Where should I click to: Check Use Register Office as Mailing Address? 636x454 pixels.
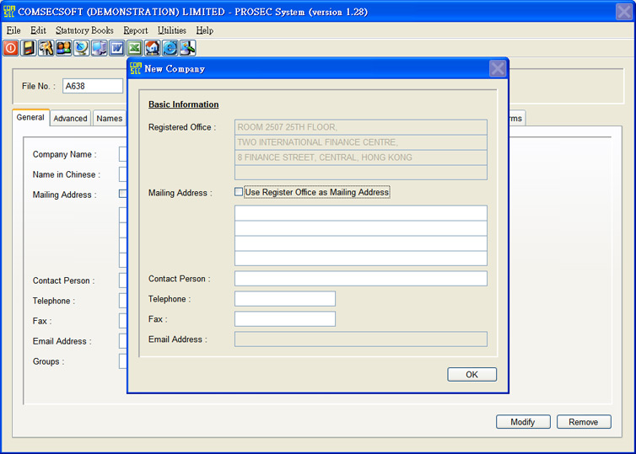239,192
